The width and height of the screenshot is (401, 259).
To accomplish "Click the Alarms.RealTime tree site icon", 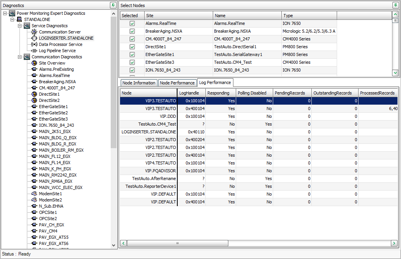I will point(34,75).
